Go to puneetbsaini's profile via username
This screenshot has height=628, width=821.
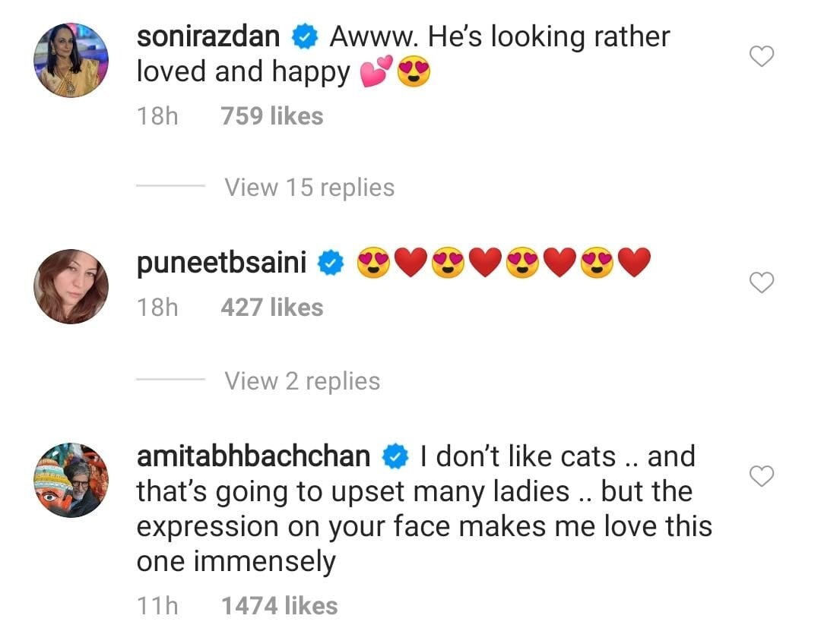click(x=221, y=264)
